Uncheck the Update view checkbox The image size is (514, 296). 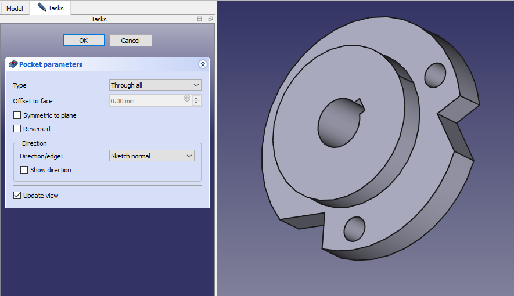17,196
